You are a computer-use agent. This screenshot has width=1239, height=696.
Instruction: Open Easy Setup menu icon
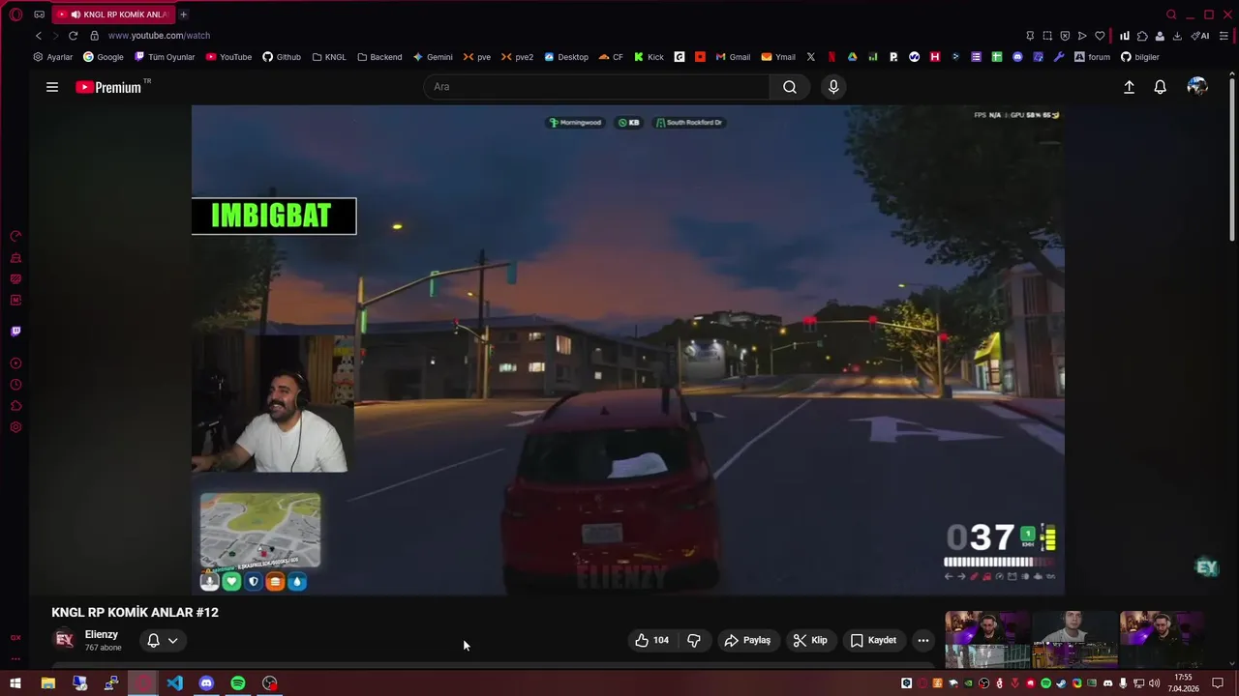click(1224, 36)
